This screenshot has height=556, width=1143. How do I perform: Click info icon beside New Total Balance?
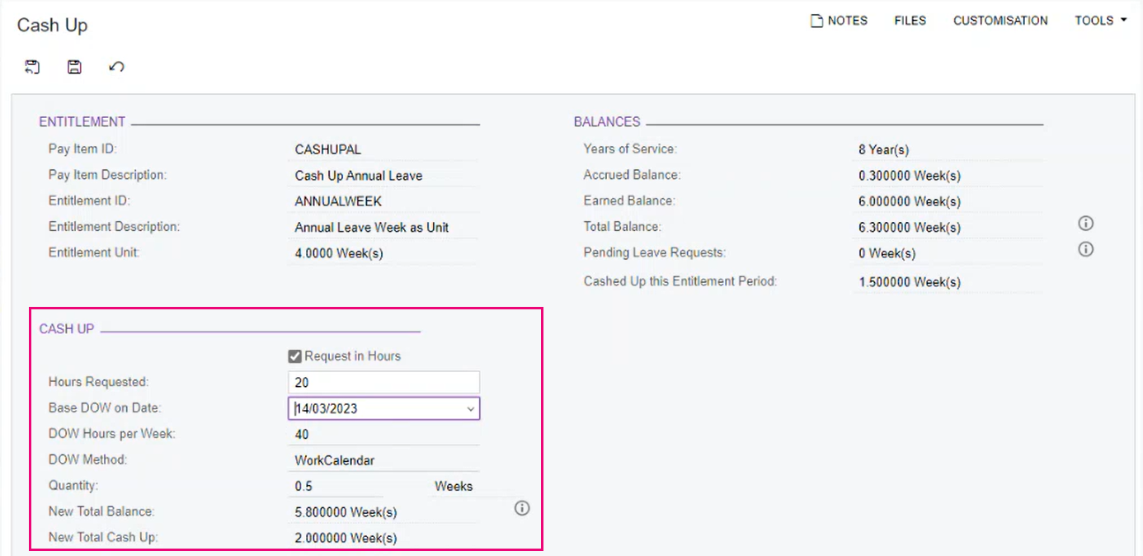pos(522,508)
